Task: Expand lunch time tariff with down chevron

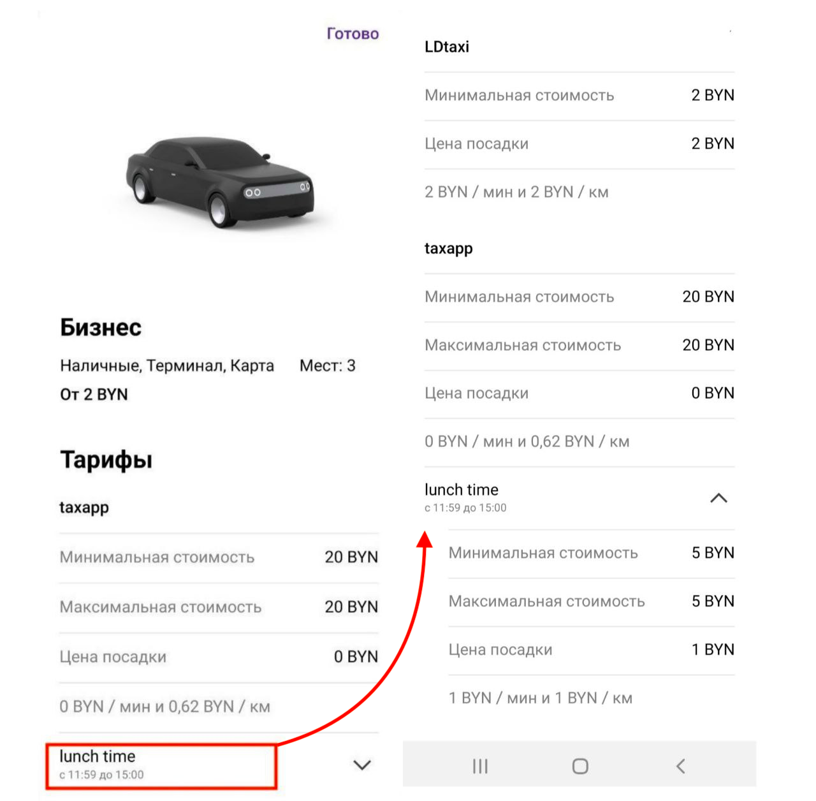Action: point(361,765)
